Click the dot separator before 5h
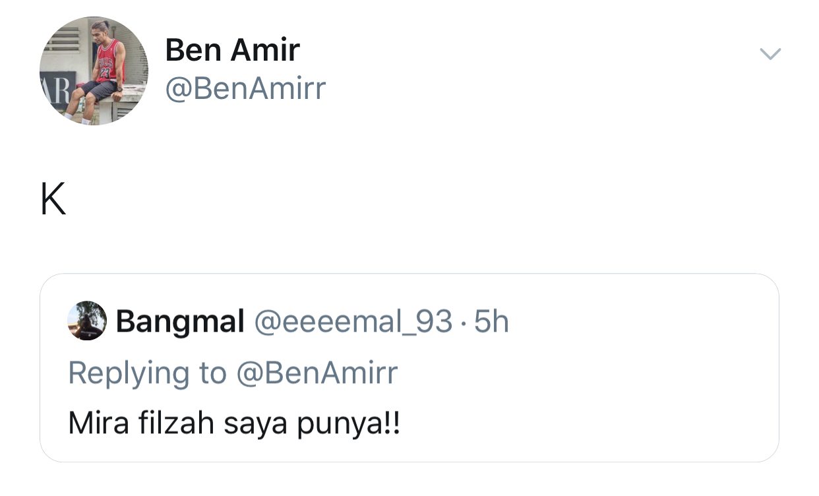The width and height of the screenshot is (819, 496). point(464,323)
